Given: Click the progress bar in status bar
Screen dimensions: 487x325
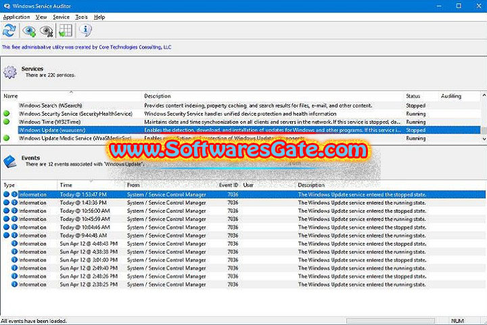Looking at the screenshot, I should (390, 321).
